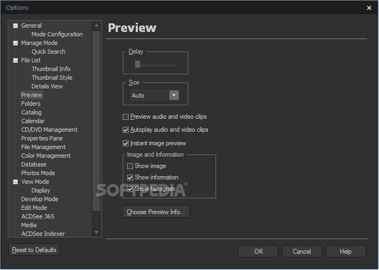Open Photos Mode settings
379x270 pixels.
point(38,173)
